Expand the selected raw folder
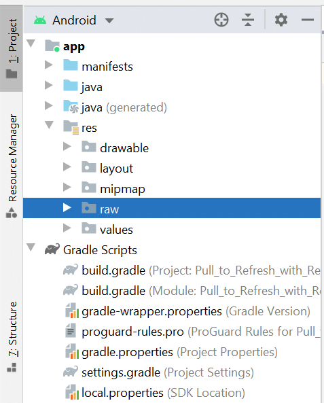The width and height of the screenshot is (324, 403). click(67, 207)
